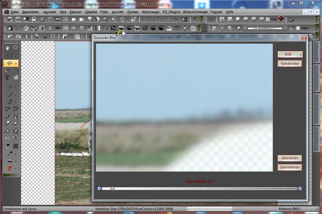322x214 pixels.
Task: Select the Crop tool
Action: pyautogui.click(x=16, y=70)
